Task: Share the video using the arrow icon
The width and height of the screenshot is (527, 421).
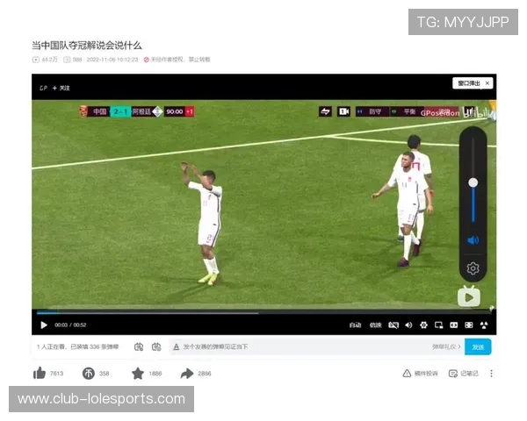Action: point(187,374)
